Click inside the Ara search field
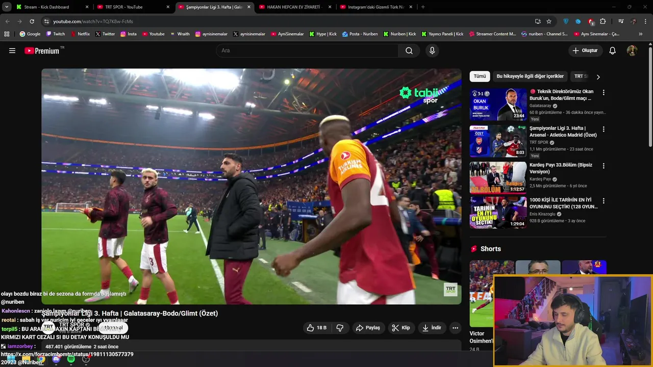 pos(308,50)
